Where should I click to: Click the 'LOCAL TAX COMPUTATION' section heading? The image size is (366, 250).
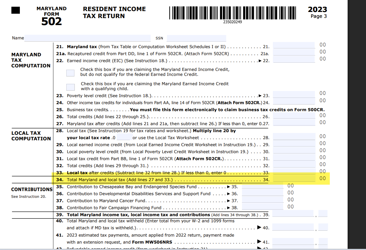[x=31, y=136]
